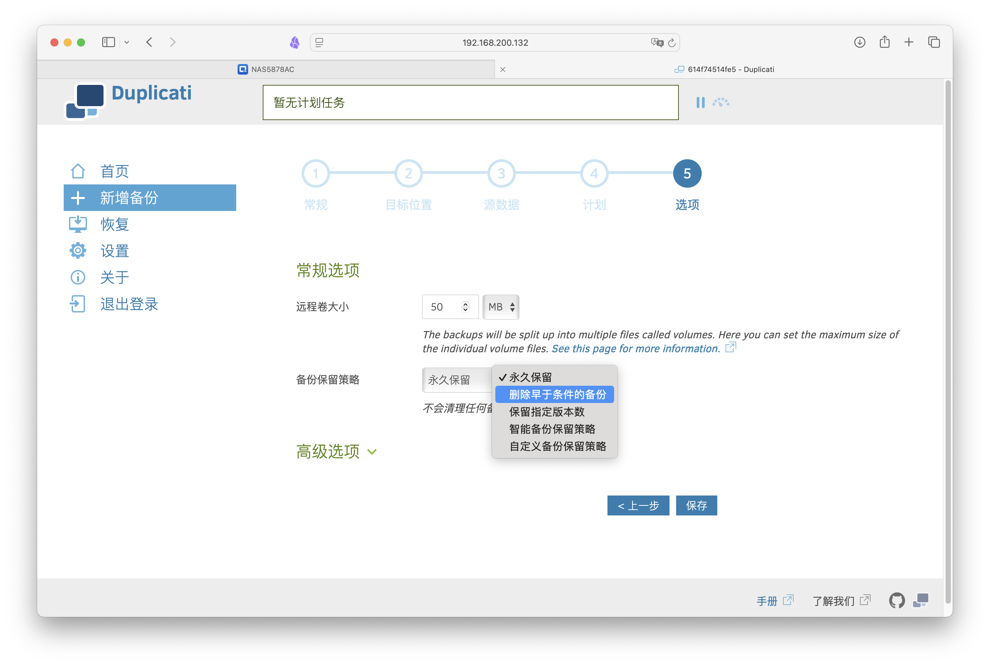
Task: Go to step 3 源数据
Action: click(x=501, y=173)
